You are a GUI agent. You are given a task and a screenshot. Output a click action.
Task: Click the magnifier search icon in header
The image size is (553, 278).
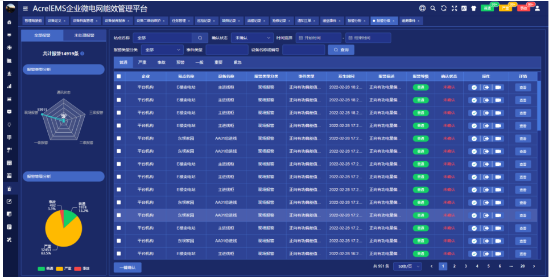[433, 8]
